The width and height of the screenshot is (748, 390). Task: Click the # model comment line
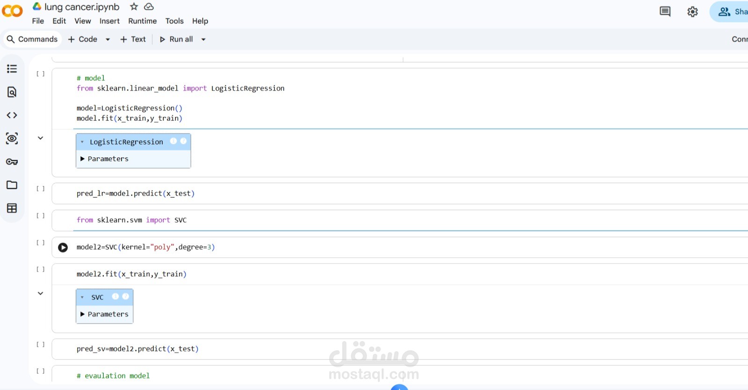click(91, 78)
